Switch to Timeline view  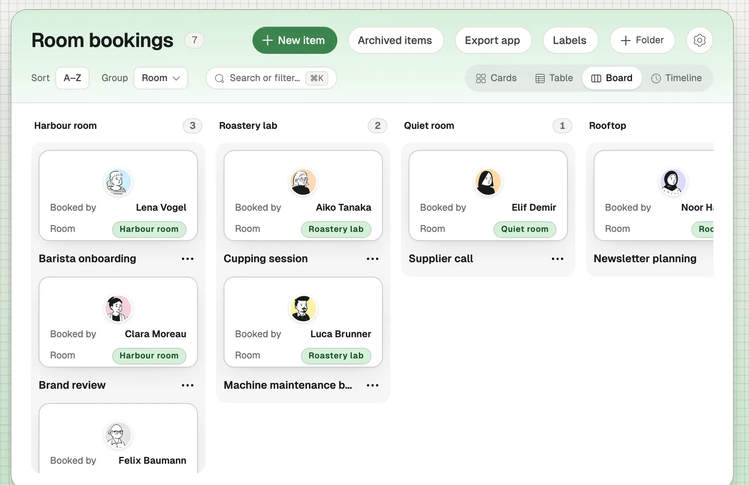point(677,78)
